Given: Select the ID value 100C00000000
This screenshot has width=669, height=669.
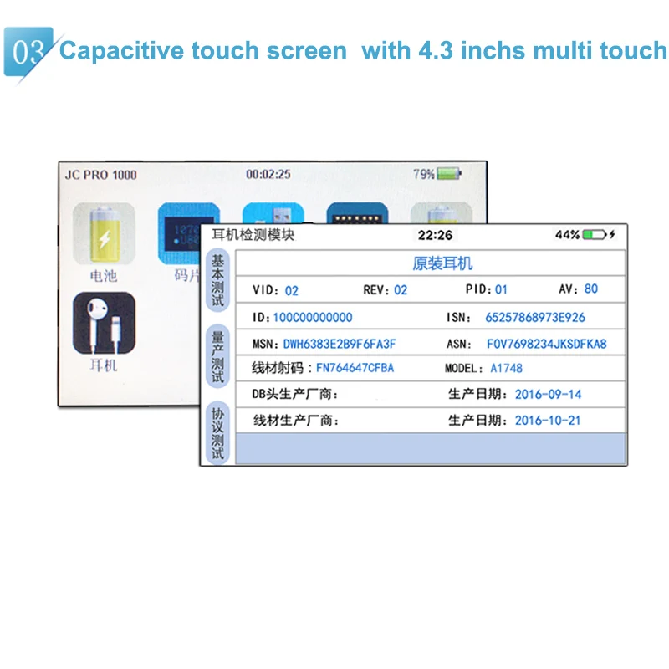Looking at the screenshot, I should (313, 318).
